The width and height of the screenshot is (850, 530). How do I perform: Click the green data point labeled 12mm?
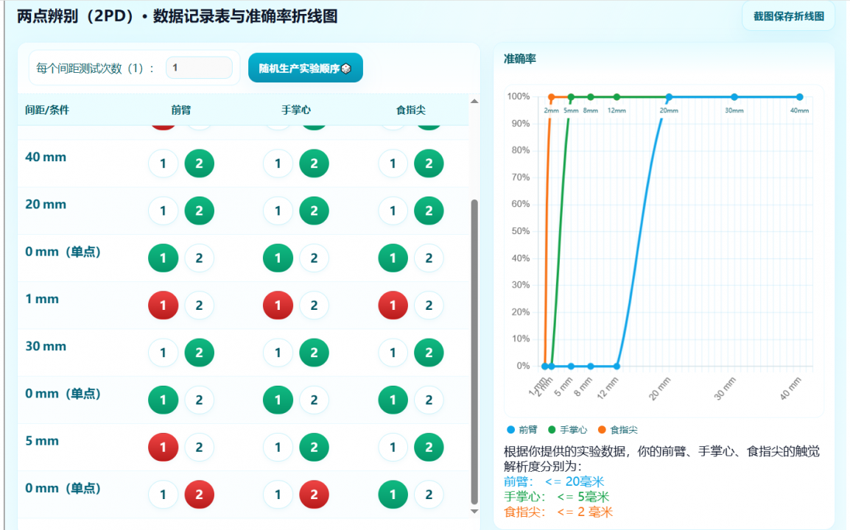coord(617,96)
